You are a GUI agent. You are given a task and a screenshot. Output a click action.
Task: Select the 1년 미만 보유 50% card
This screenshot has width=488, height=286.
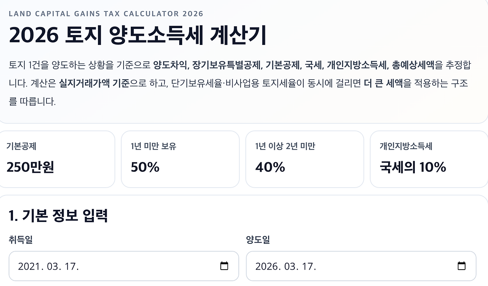(x=180, y=159)
